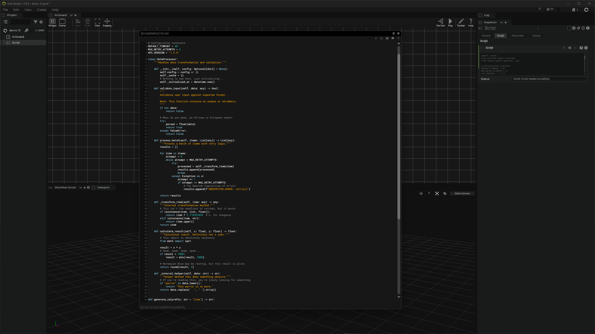Toggle the Inspector panel lock
595x334 pixels.
[506, 22]
